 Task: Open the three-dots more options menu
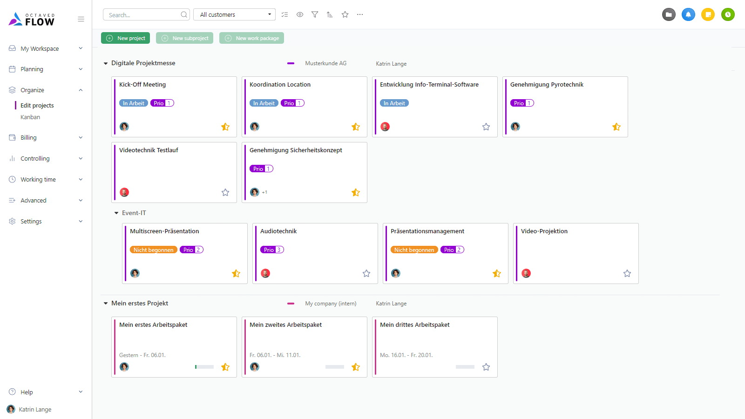(x=360, y=14)
